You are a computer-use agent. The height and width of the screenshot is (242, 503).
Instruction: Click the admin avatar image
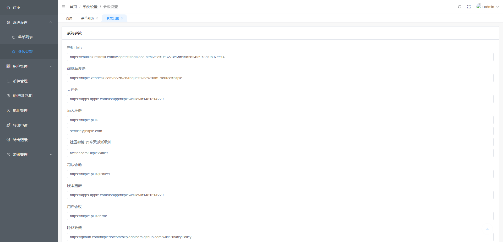pyautogui.click(x=479, y=7)
